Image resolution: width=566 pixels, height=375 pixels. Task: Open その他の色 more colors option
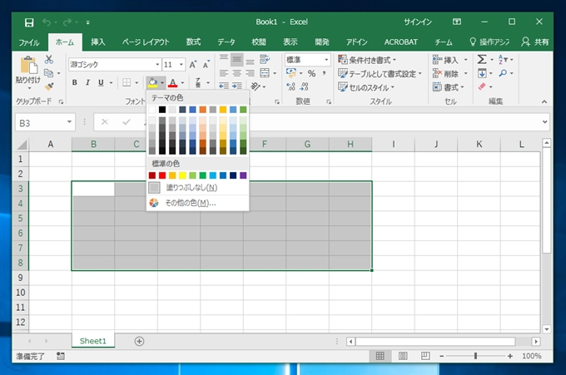coord(198,203)
